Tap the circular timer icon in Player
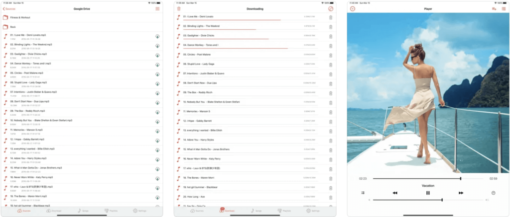The image size is (510, 217). click(x=494, y=193)
